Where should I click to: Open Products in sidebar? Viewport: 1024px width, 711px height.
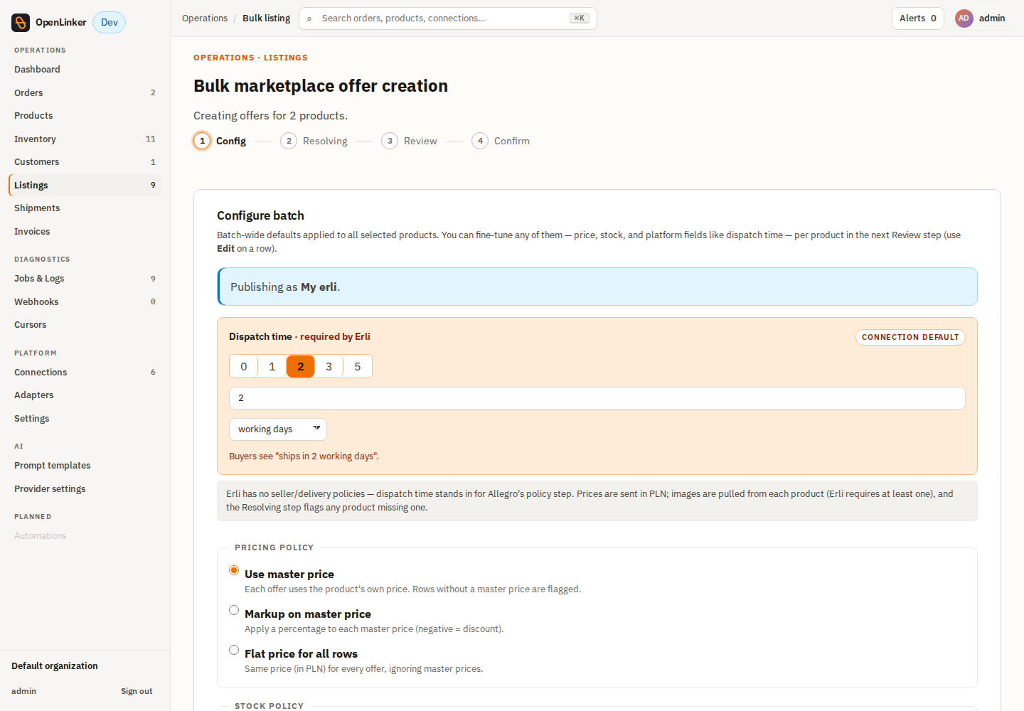tap(85, 116)
